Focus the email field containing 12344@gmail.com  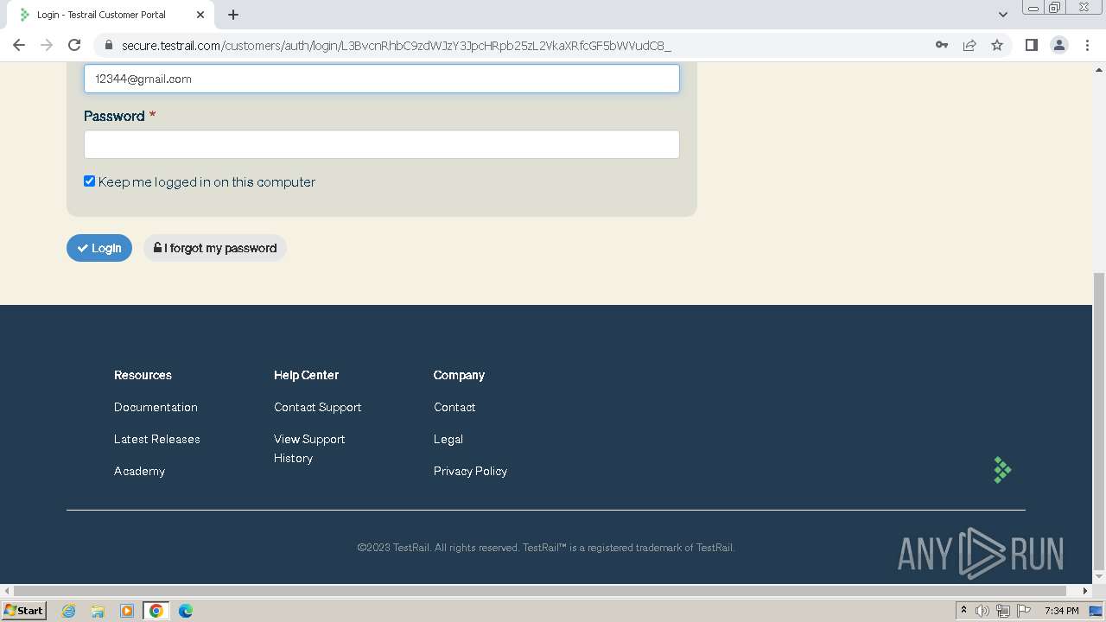(x=382, y=79)
